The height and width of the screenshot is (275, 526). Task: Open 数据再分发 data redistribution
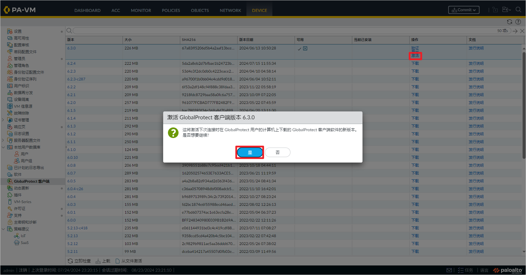[23, 93]
